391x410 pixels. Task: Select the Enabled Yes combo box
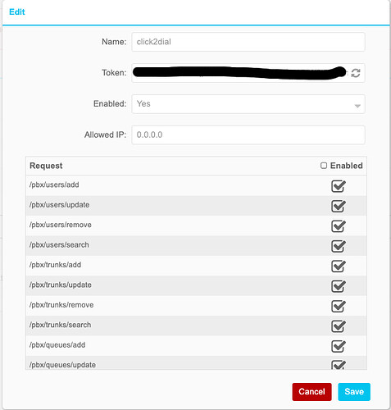(248, 104)
